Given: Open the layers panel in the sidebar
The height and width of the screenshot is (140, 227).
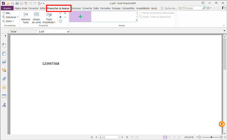Looking at the screenshot, I should pyautogui.click(x=4, y=62).
